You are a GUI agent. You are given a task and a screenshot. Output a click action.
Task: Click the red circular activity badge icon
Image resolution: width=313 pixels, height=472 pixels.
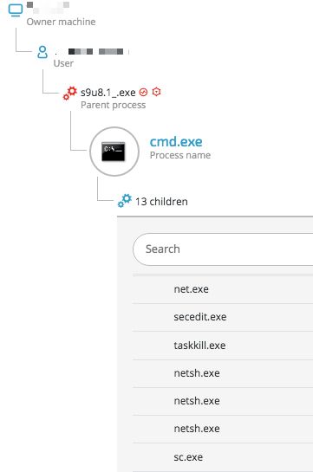[143, 92]
